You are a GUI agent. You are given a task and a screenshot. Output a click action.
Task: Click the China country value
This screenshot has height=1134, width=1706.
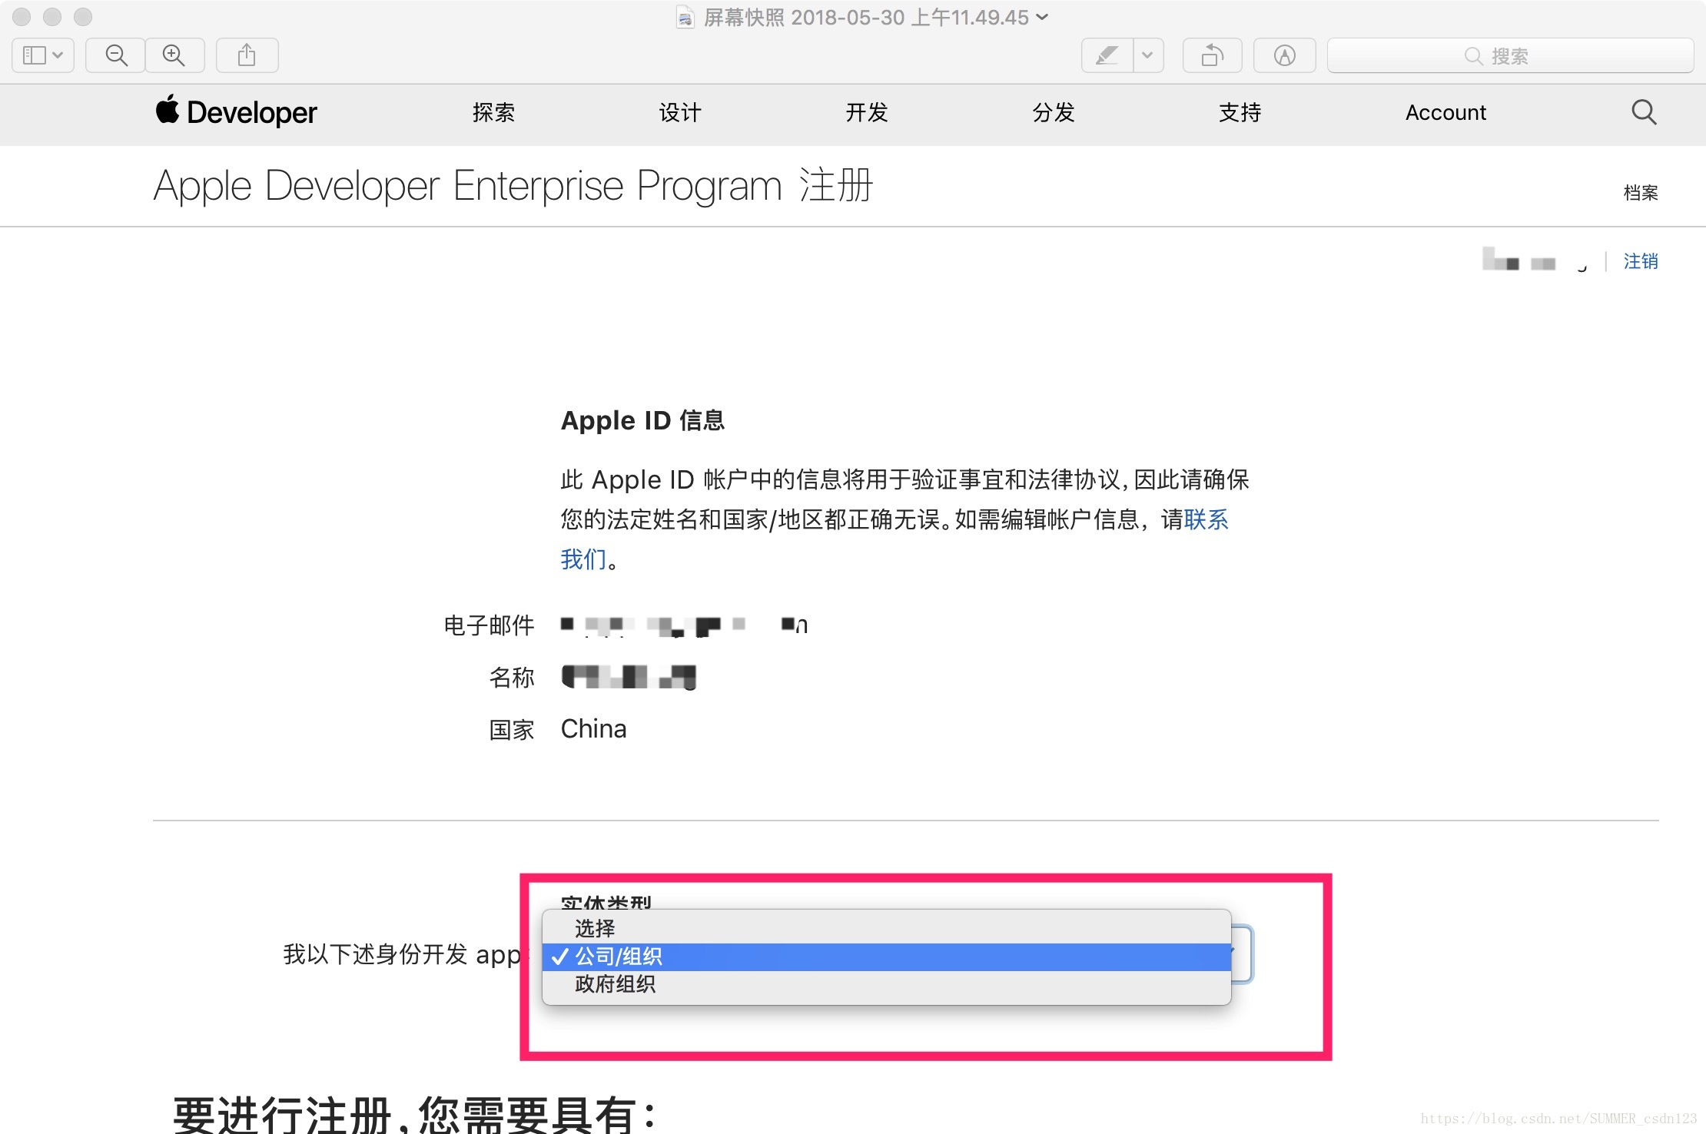(x=594, y=728)
